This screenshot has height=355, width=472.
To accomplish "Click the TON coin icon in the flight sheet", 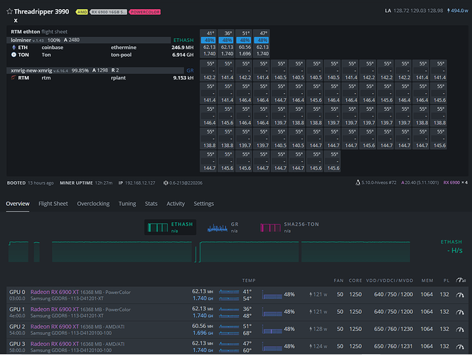I will (x=14, y=55).
